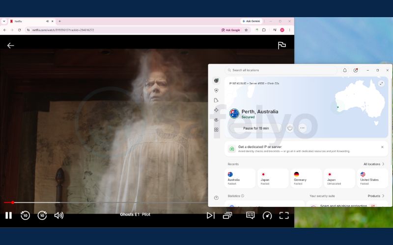Switch the Netflix player to fullscreen
The image size is (393, 245).
(284, 215)
